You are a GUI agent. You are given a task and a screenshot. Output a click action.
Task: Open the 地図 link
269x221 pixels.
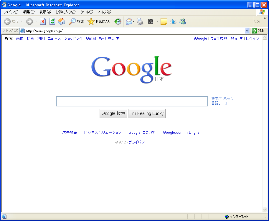41,38
